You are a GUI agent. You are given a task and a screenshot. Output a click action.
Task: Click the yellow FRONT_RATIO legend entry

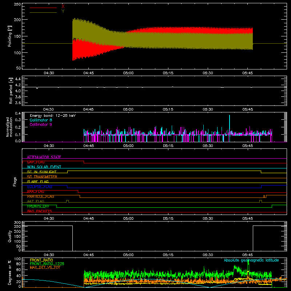41,260
